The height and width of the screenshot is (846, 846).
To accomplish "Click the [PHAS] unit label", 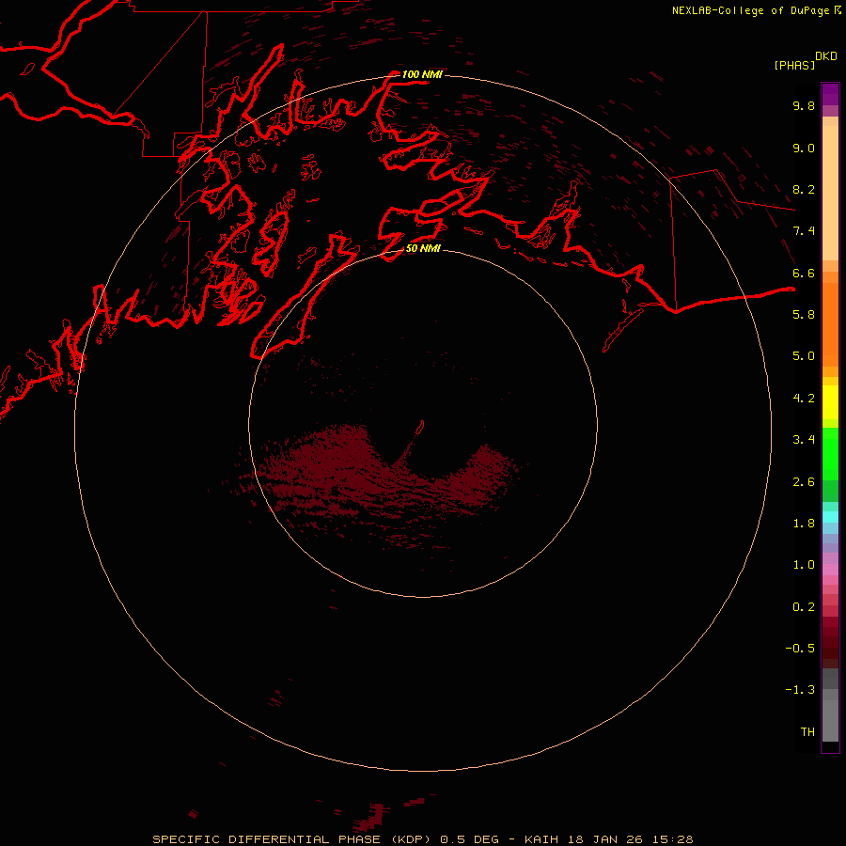I will [794, 65].
